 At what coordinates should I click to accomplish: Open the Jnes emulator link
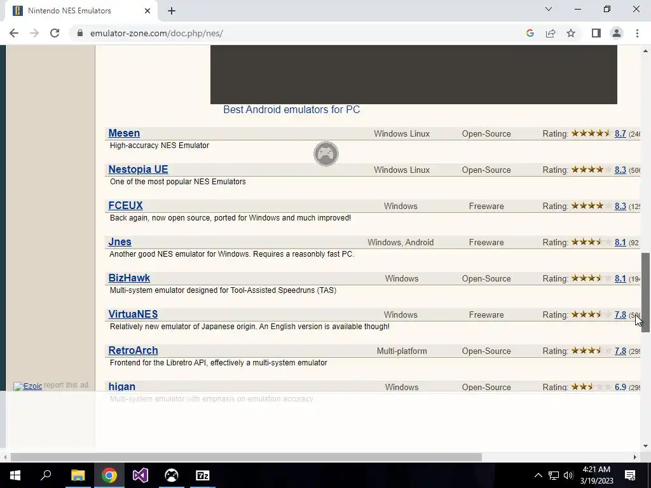(x=120, y=241)
